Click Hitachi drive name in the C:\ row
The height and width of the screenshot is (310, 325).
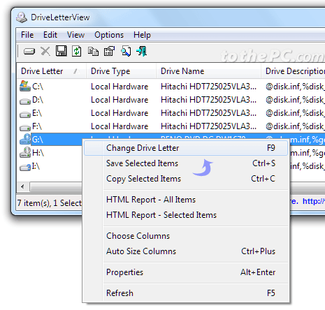point(208,87)
